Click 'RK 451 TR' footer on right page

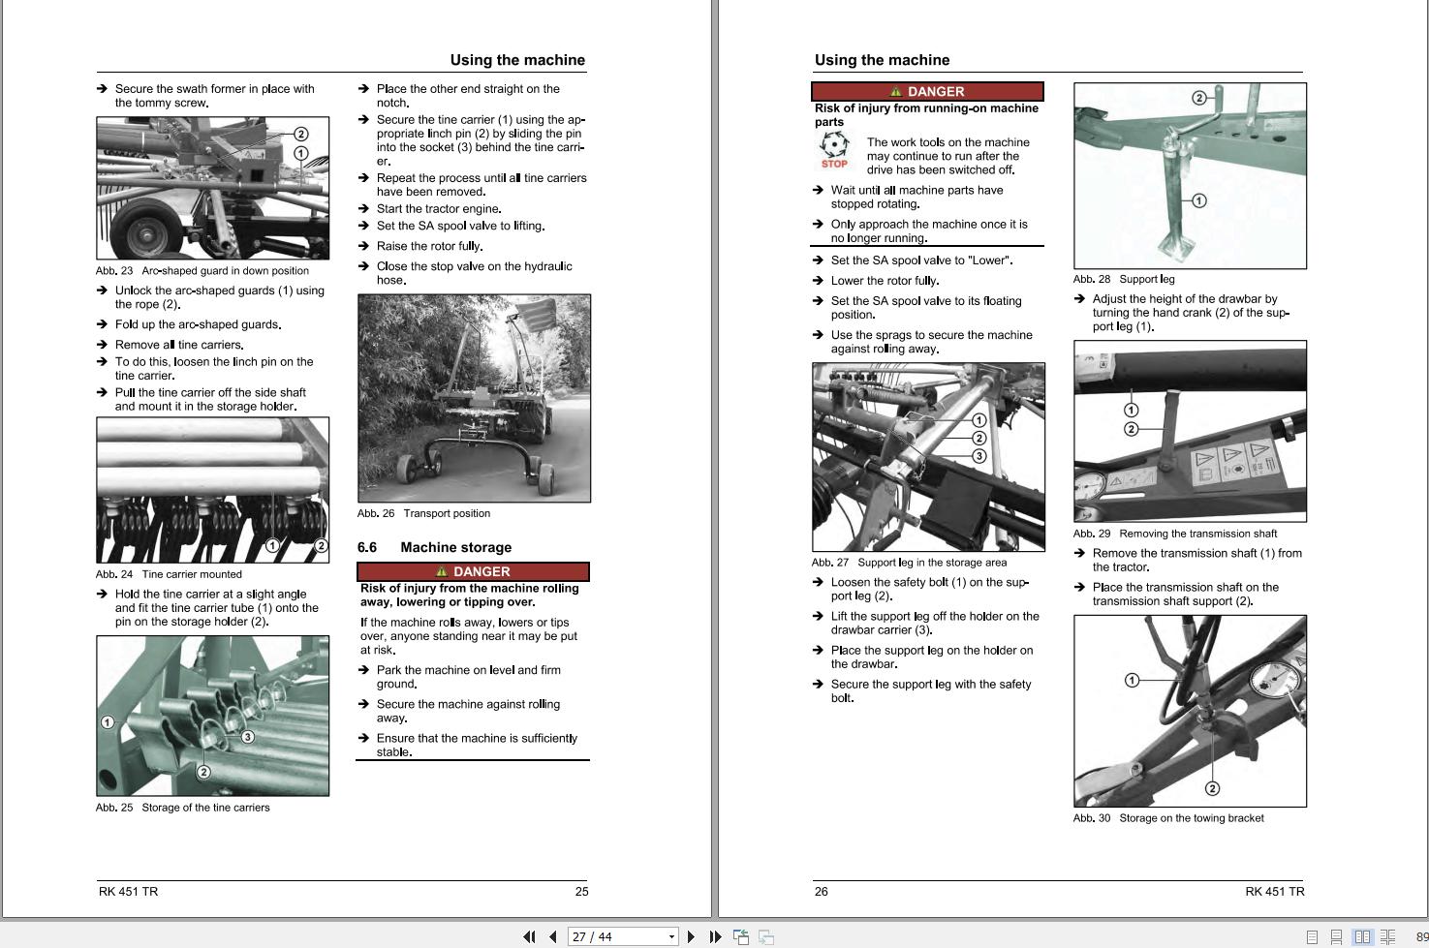pyautogui.click(x=1275, y=892)
